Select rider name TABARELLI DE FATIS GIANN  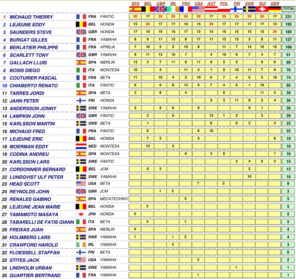click(x=42, y=222)
